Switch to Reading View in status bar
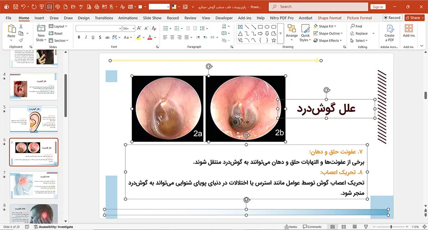428x230 pixels. 354,227
